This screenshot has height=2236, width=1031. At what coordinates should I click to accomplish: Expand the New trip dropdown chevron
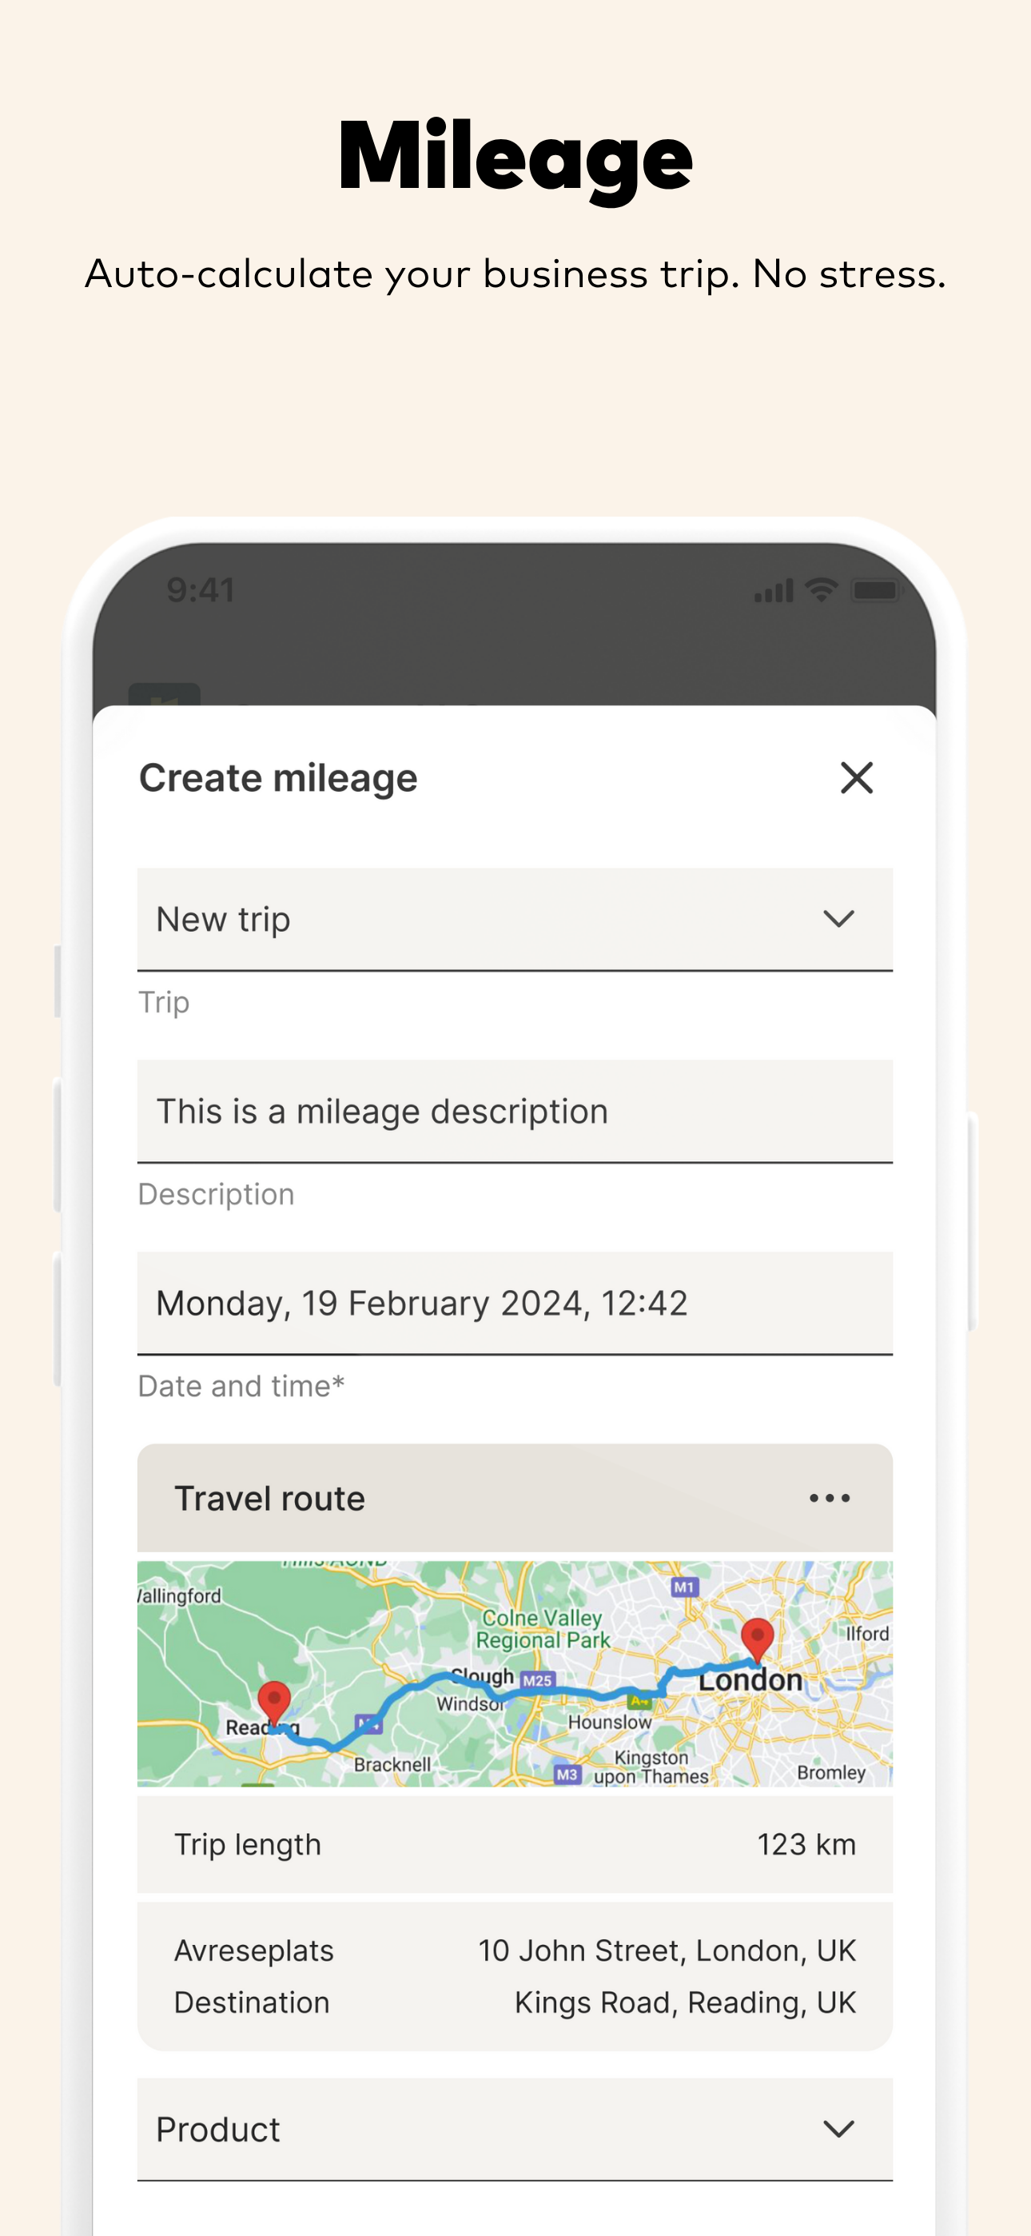(x=838, y=919)
